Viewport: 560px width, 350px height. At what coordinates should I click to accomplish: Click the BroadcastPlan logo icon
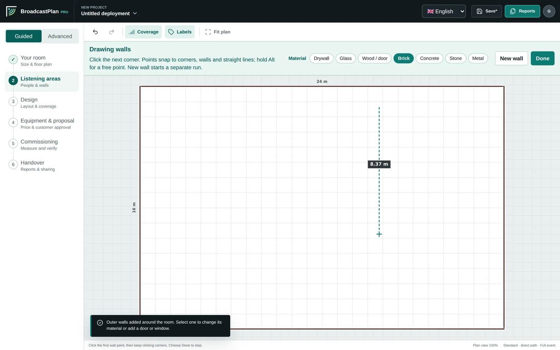[11, 11]
